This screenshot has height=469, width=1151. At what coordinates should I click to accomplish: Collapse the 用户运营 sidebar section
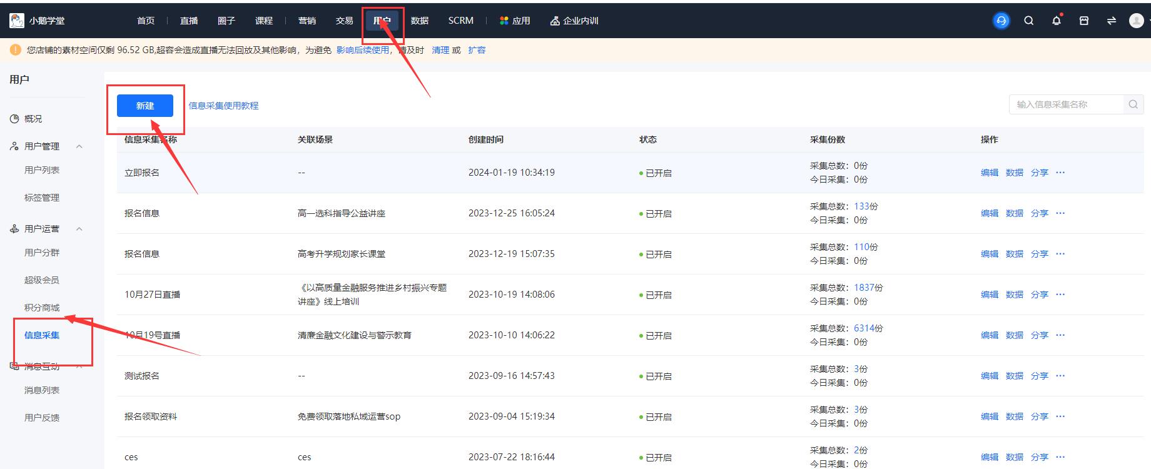(79, 229)
